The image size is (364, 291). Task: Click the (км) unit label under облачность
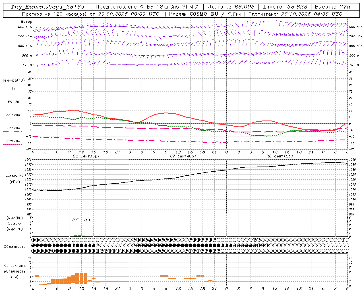click(15, 277)
